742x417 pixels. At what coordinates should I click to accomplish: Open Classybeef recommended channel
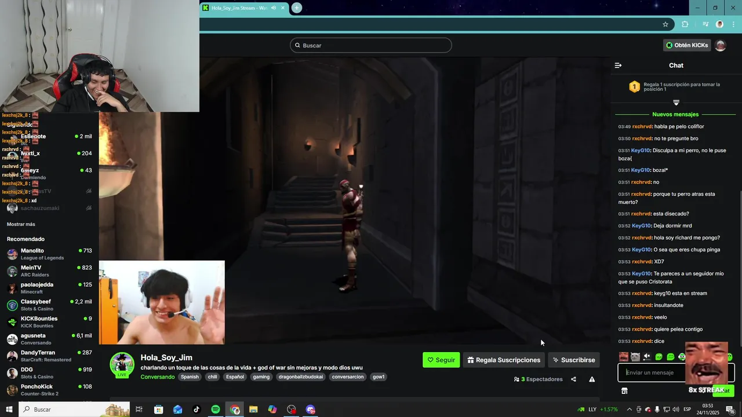pyautogui.click(x=49, y=305)
